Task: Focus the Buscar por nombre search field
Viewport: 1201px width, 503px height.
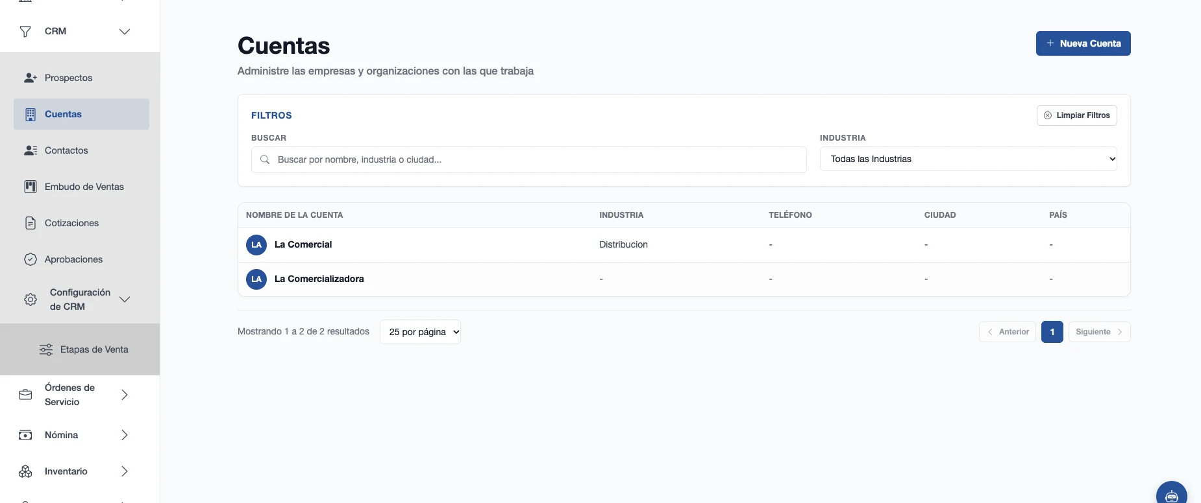Action: pyautogui.click(x=528, y=159)
